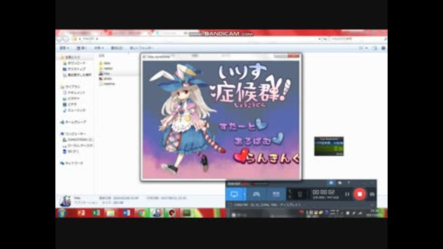Toggle the Explorer preview pane icon

point(375,48)
